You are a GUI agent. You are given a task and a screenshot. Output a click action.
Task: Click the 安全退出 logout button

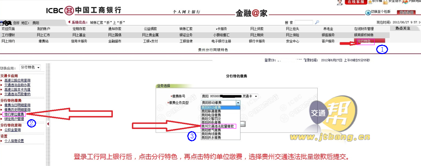[x=406, y=12]
